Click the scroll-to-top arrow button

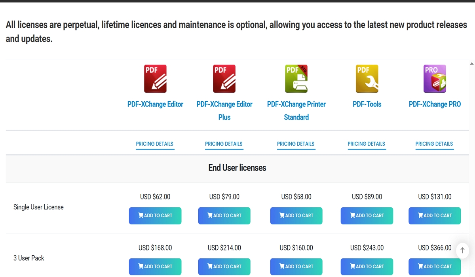pyautogui.click(x=462, y=250)
